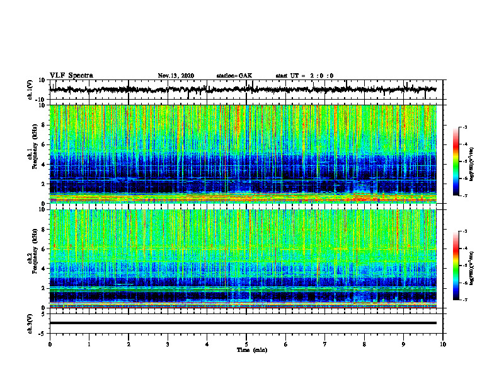Click the "station=GAK" header label
Image resolution: width=499 pixels, height=386 pixels.
(234, 76)
